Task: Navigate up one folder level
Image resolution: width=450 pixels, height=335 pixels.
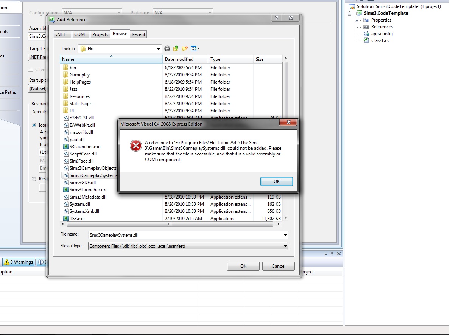Action: 176,48
